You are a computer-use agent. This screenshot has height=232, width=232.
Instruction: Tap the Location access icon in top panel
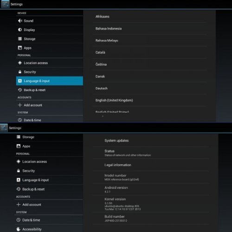[x=20, y=63]
